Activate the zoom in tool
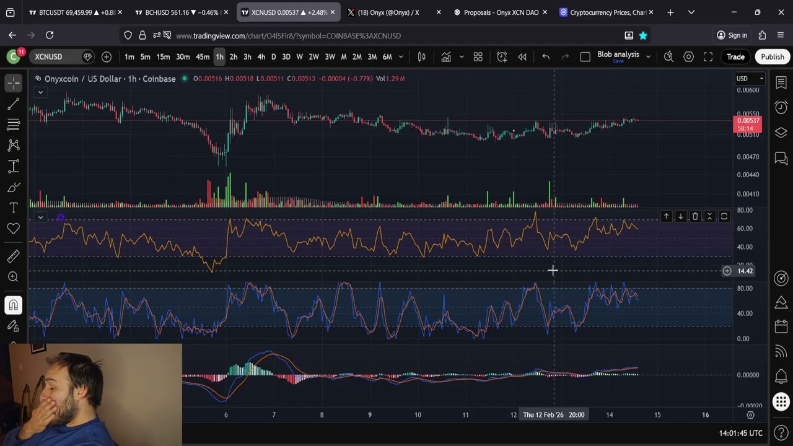This screenshot has width=793, height=446. [x=14, y=277]
